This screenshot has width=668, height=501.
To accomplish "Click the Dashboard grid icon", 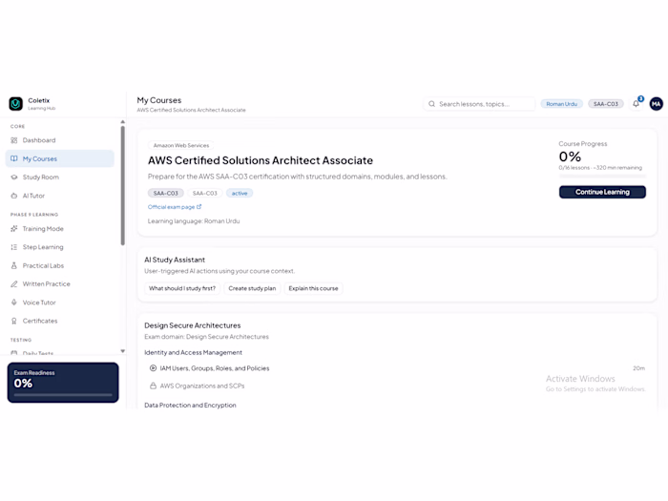I will point(14,140).
